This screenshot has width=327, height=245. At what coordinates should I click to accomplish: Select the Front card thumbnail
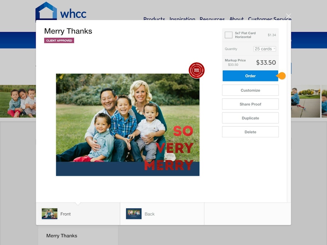[x=49, y=214]
